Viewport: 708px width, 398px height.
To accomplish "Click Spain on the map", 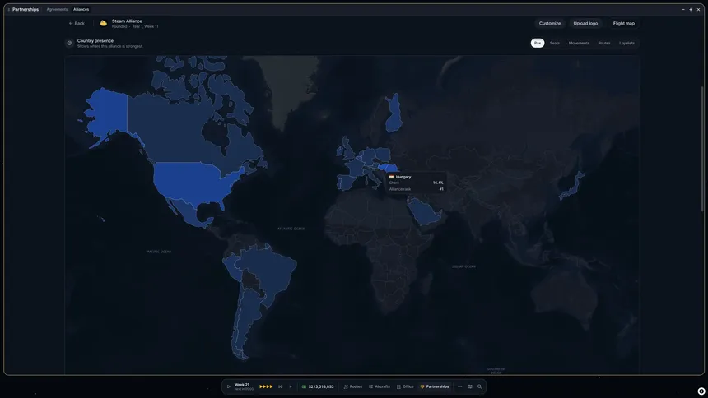I will click(x=347, y=182).
